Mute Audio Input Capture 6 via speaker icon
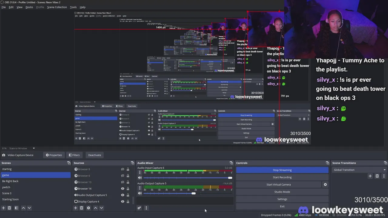Viewport: 388px width, 218px height. (x=140, y=178)
